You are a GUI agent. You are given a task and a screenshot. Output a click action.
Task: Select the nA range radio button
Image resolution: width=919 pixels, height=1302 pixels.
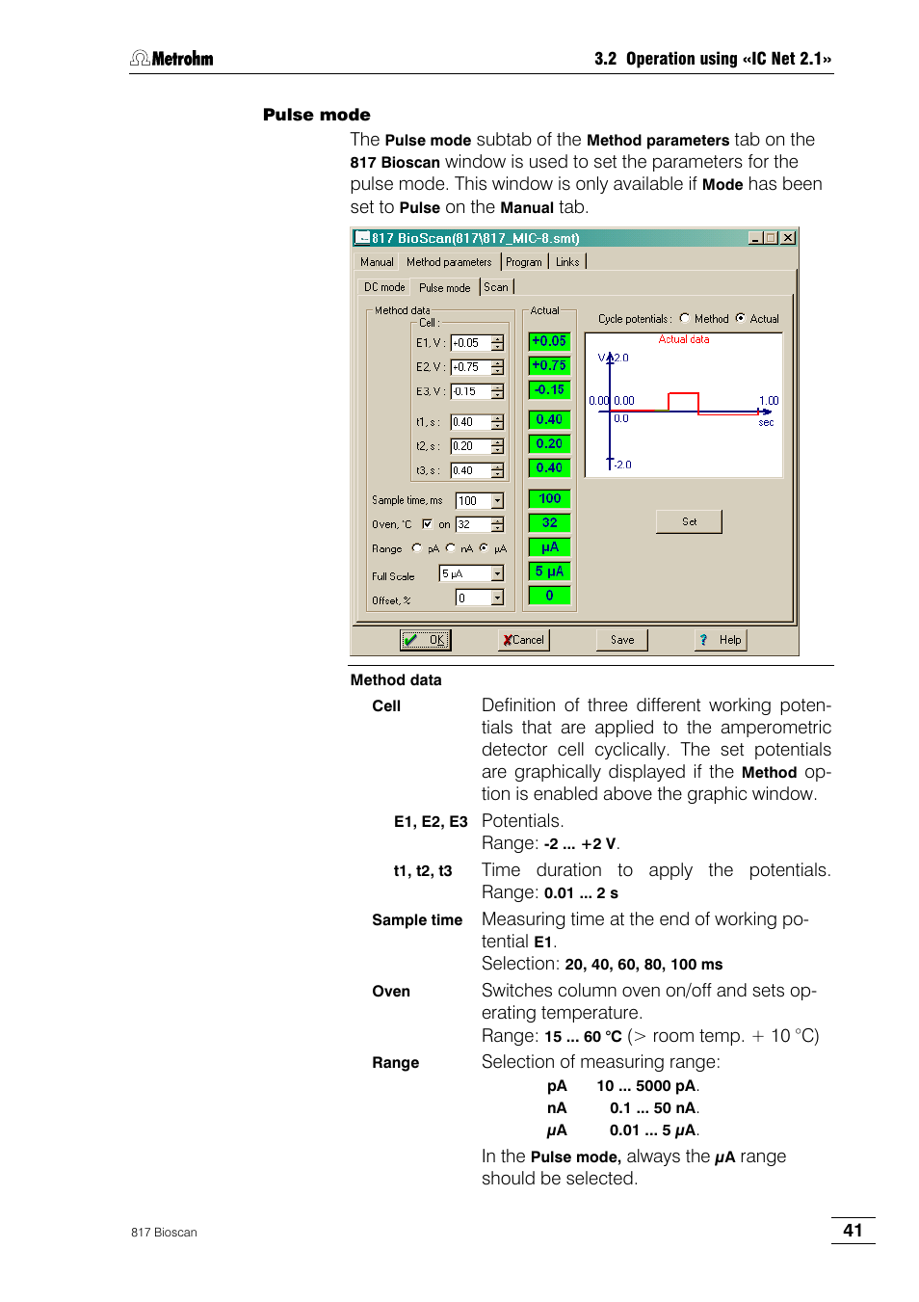point(450,548)
